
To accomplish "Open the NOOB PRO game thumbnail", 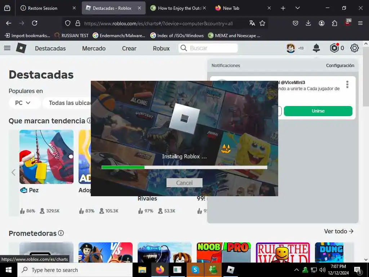I will coord(223,252).
